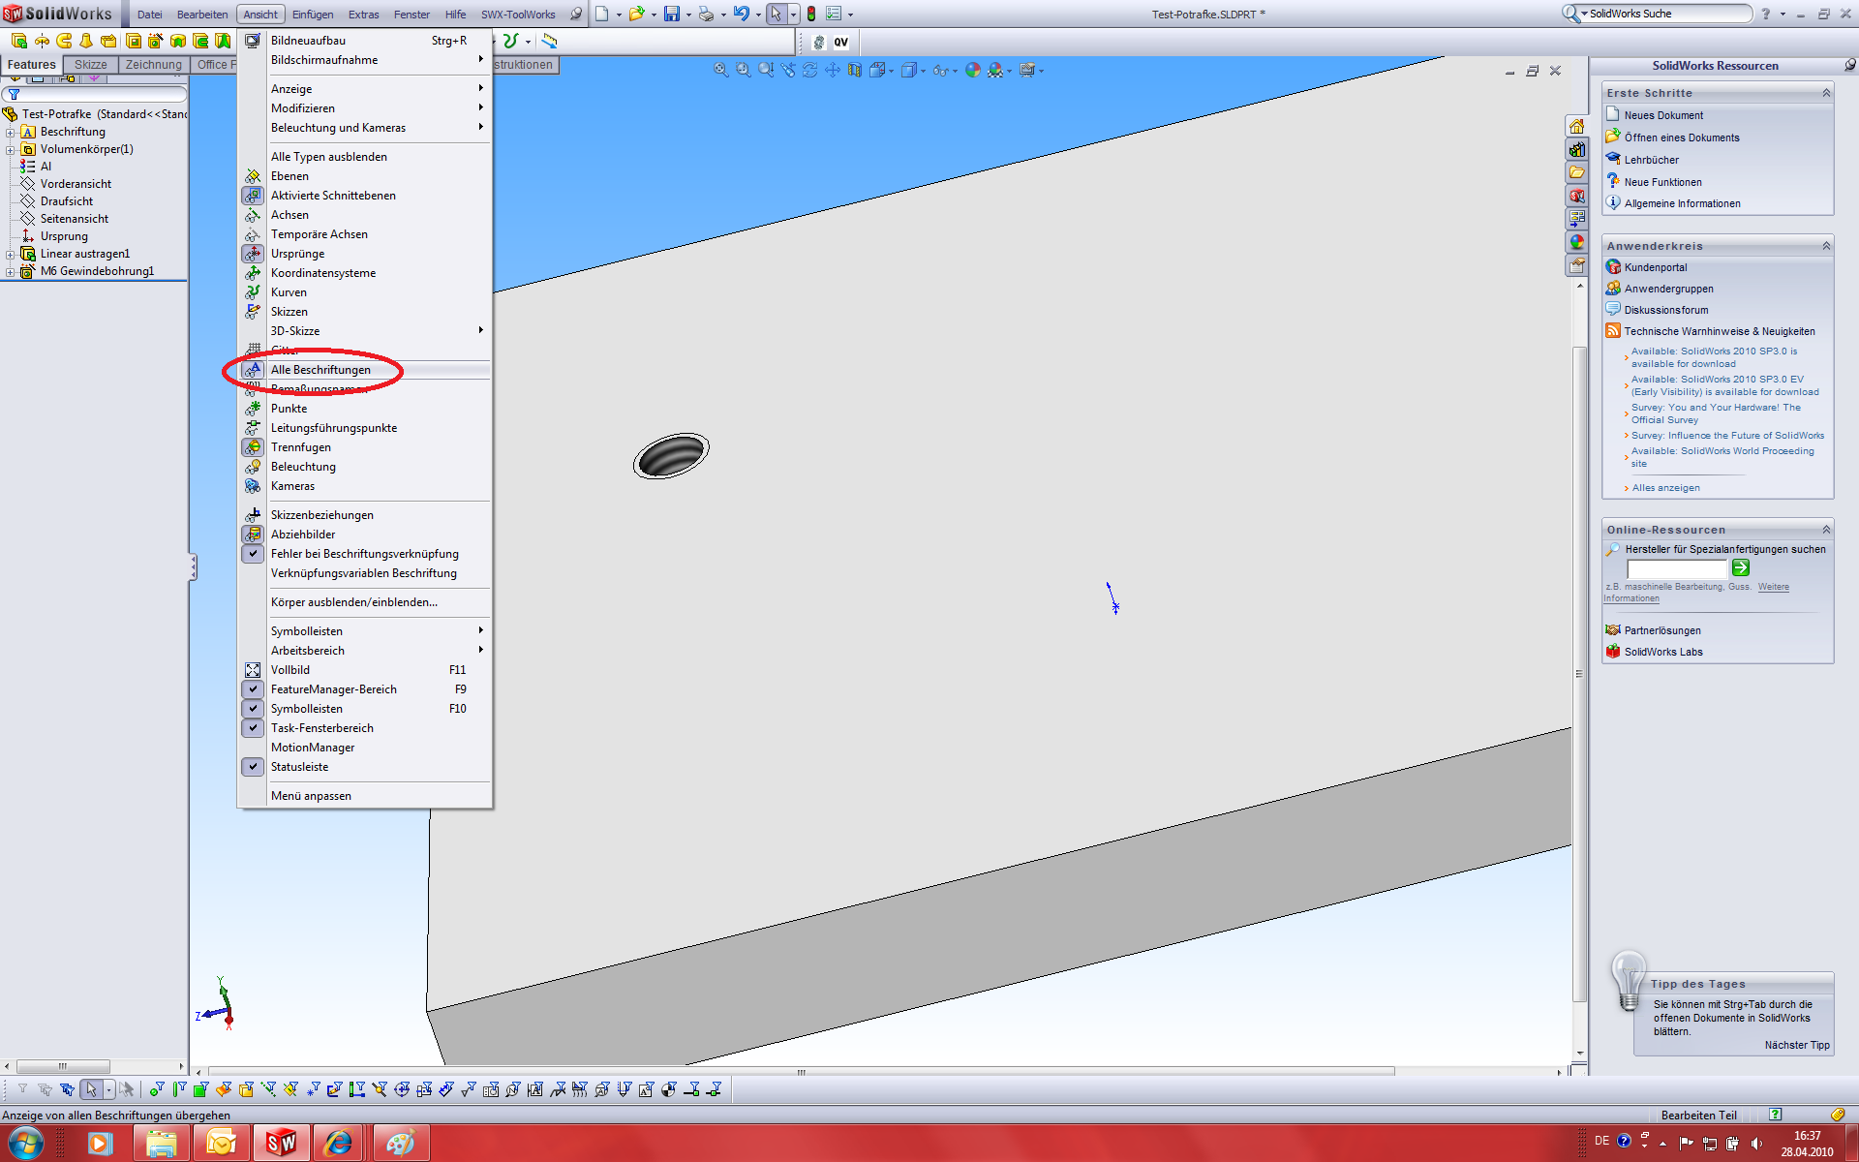Switch to Zeichnung tab
This screenshot has width=1859, height=1162.
pos(153,65)
